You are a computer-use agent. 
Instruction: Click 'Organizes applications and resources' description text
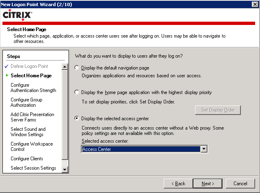tap(142, 76)
